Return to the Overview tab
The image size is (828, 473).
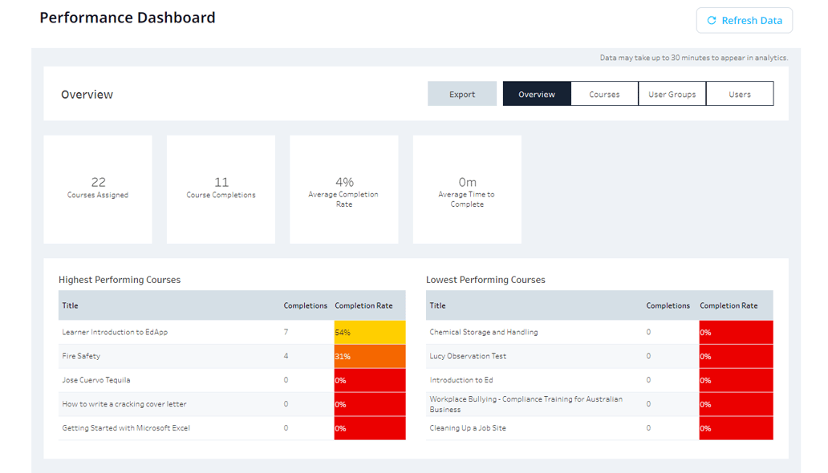[x=537, y=93]
